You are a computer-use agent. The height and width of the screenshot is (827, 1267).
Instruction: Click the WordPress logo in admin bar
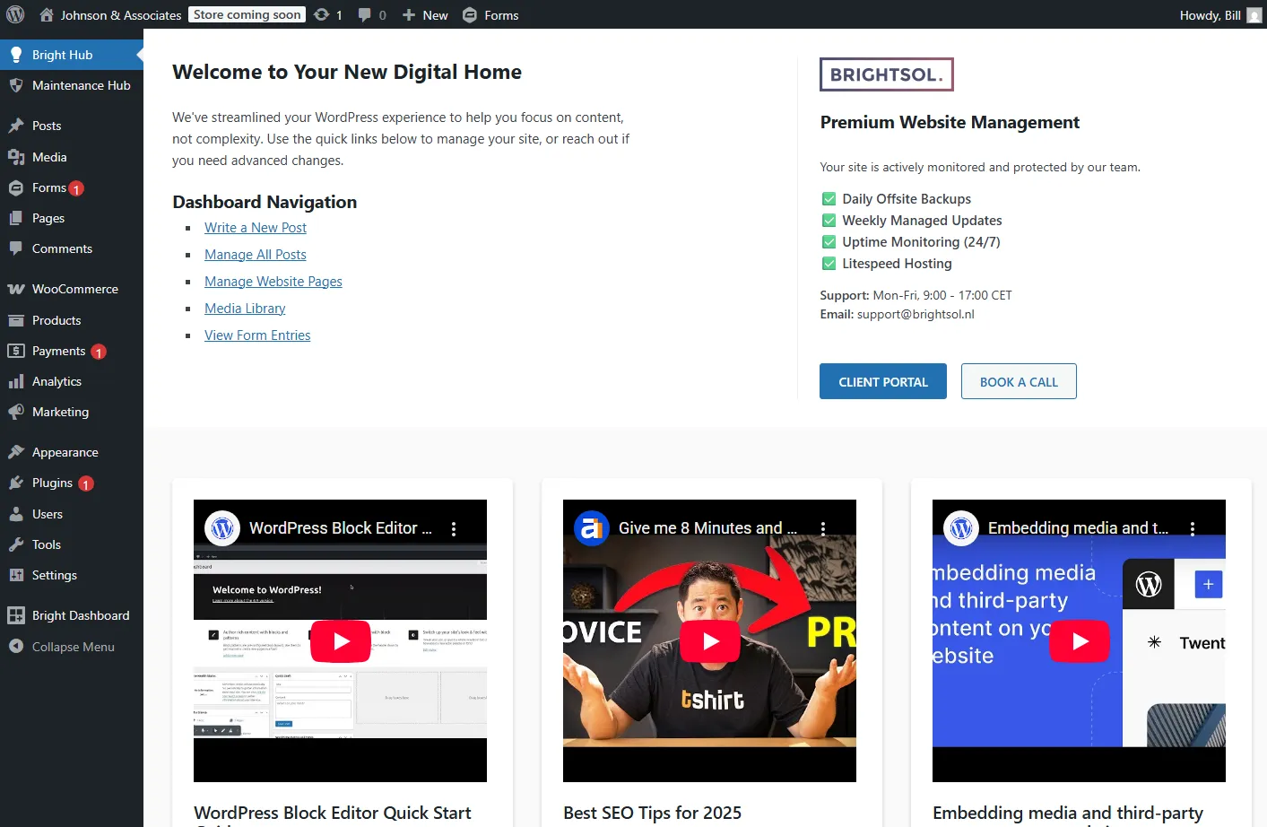pyautogui.click(x=15, y=14)
